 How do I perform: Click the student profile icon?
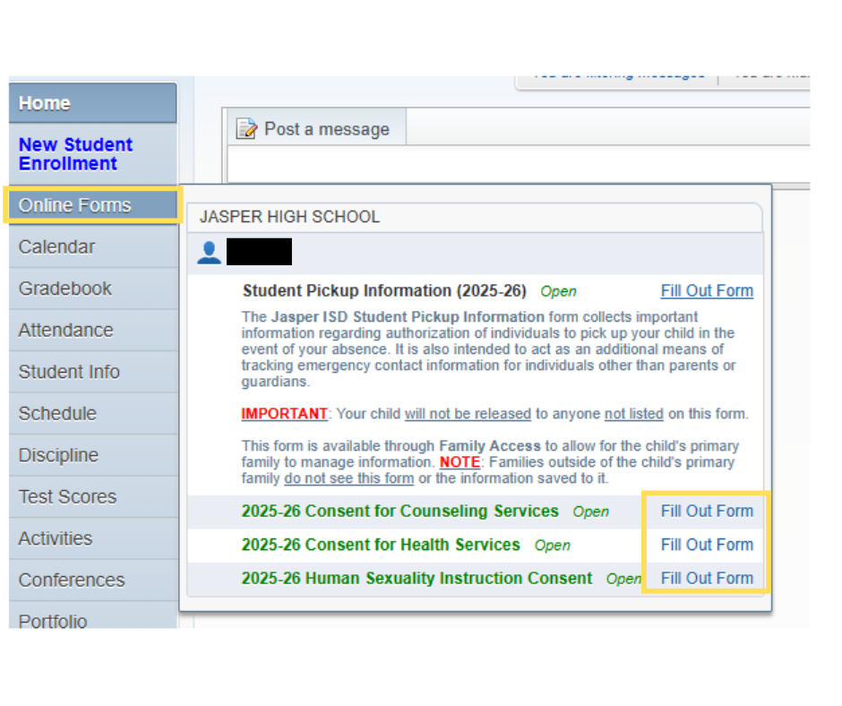pyautogui.click(x=209, y=252)
